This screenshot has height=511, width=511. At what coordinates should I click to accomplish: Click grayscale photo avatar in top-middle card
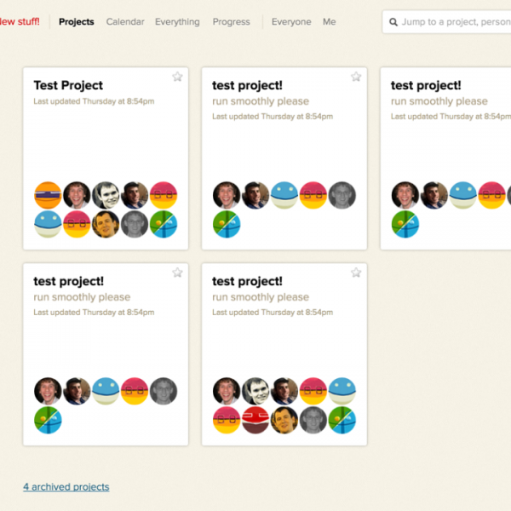342,195
